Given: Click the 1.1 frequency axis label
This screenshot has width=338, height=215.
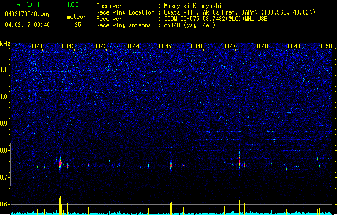Looking at the screenshot, I should [x=4, y=70].
